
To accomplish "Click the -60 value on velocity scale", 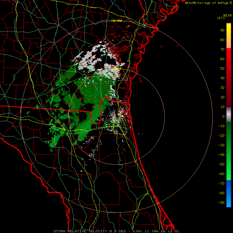I will tap(221, 174).
